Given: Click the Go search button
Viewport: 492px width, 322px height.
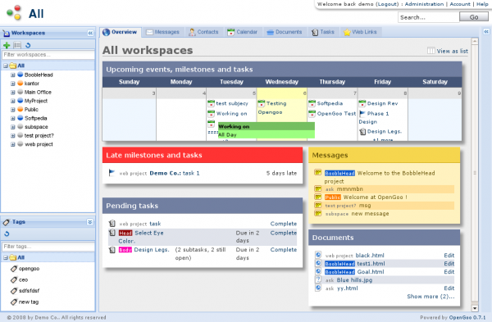Looking at the screenshot, I should click(474, 17).
